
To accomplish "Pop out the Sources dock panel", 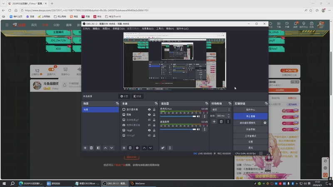I will click(x=156, y=103).
